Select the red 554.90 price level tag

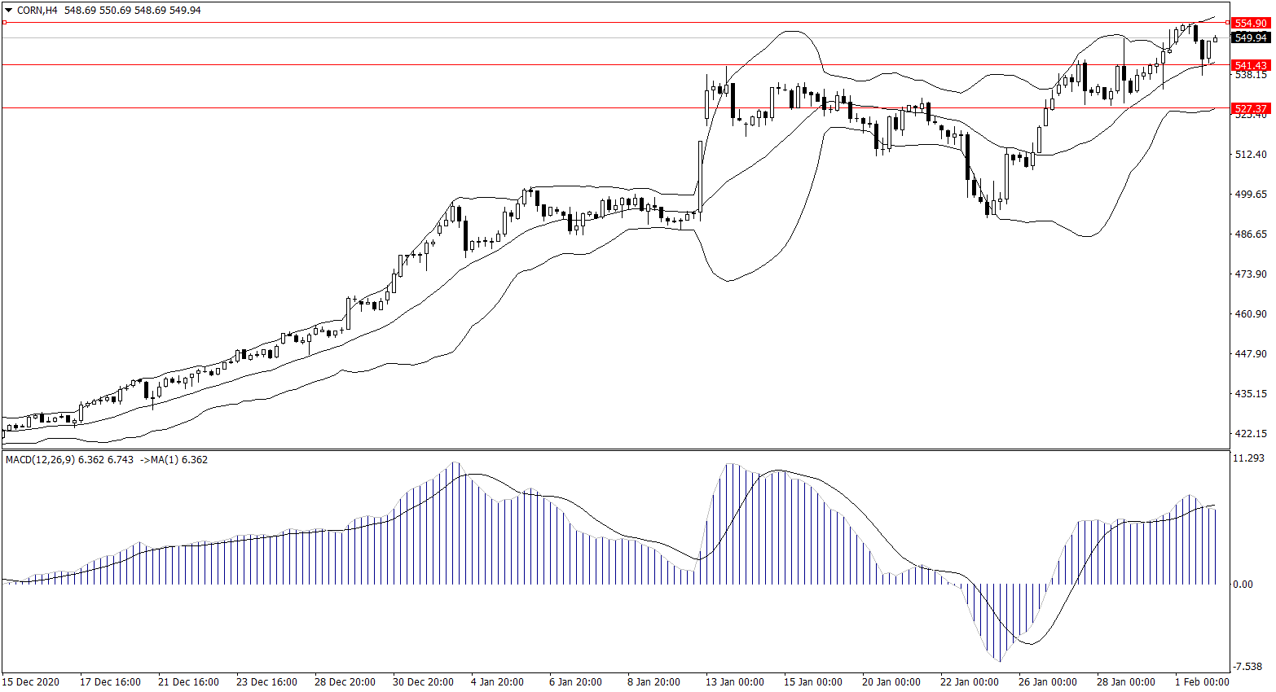tap(1250, 24)
